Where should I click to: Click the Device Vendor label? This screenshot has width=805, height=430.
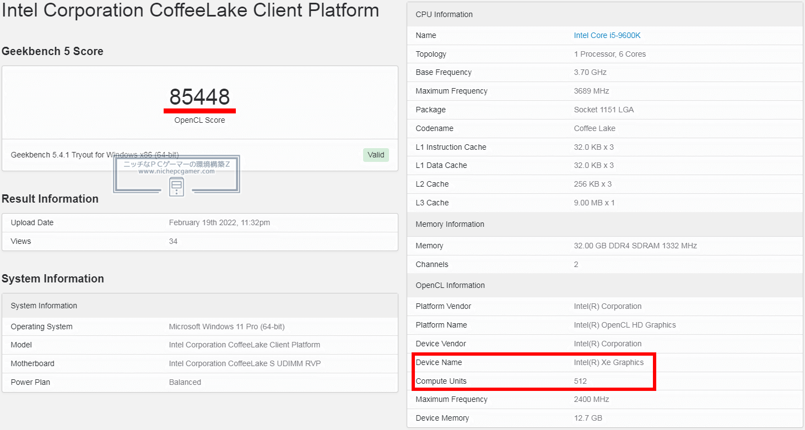tap(440, 344)
